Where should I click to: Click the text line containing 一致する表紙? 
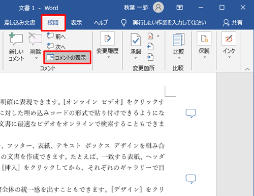(82, 157)
